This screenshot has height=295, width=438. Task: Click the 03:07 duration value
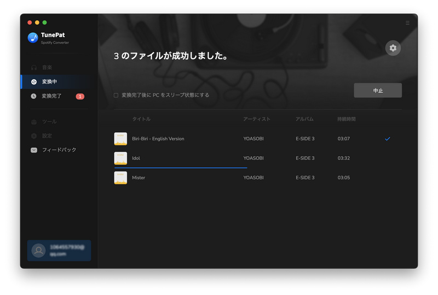[344, 139]
